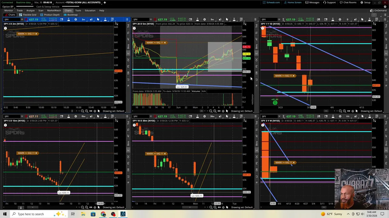This screenshot has height=218, width=389.
Task: Click time axis scroll handle under SPY 20 D 5m chart
Action: pyautogui.click(x=201, y=111)
